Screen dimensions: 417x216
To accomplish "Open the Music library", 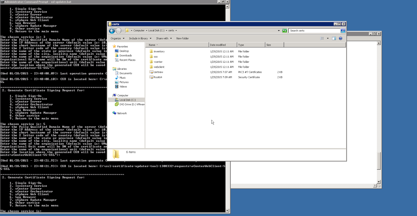I will [x=122, y=78].
